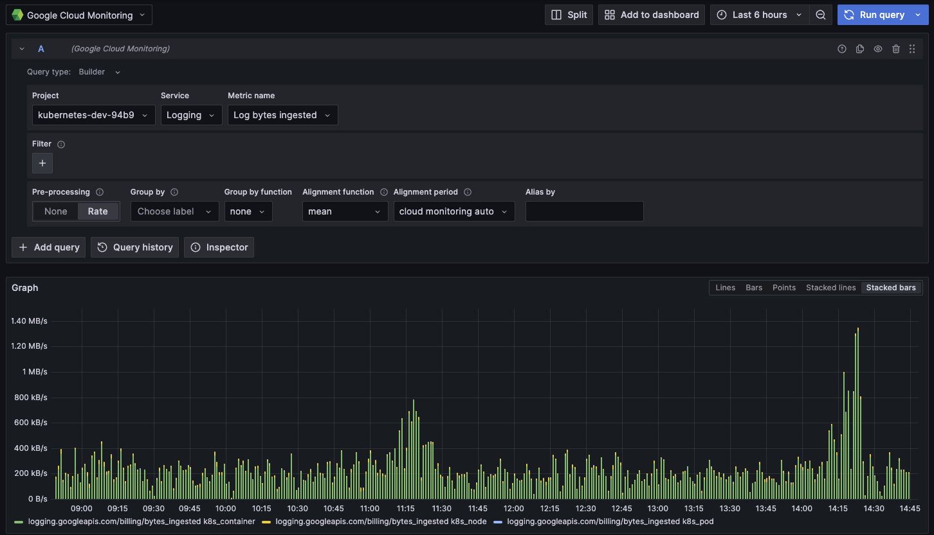Toggle the k8s_node series legend label
934x535 pixels.
pyautogui.click(x=381, y=522)
